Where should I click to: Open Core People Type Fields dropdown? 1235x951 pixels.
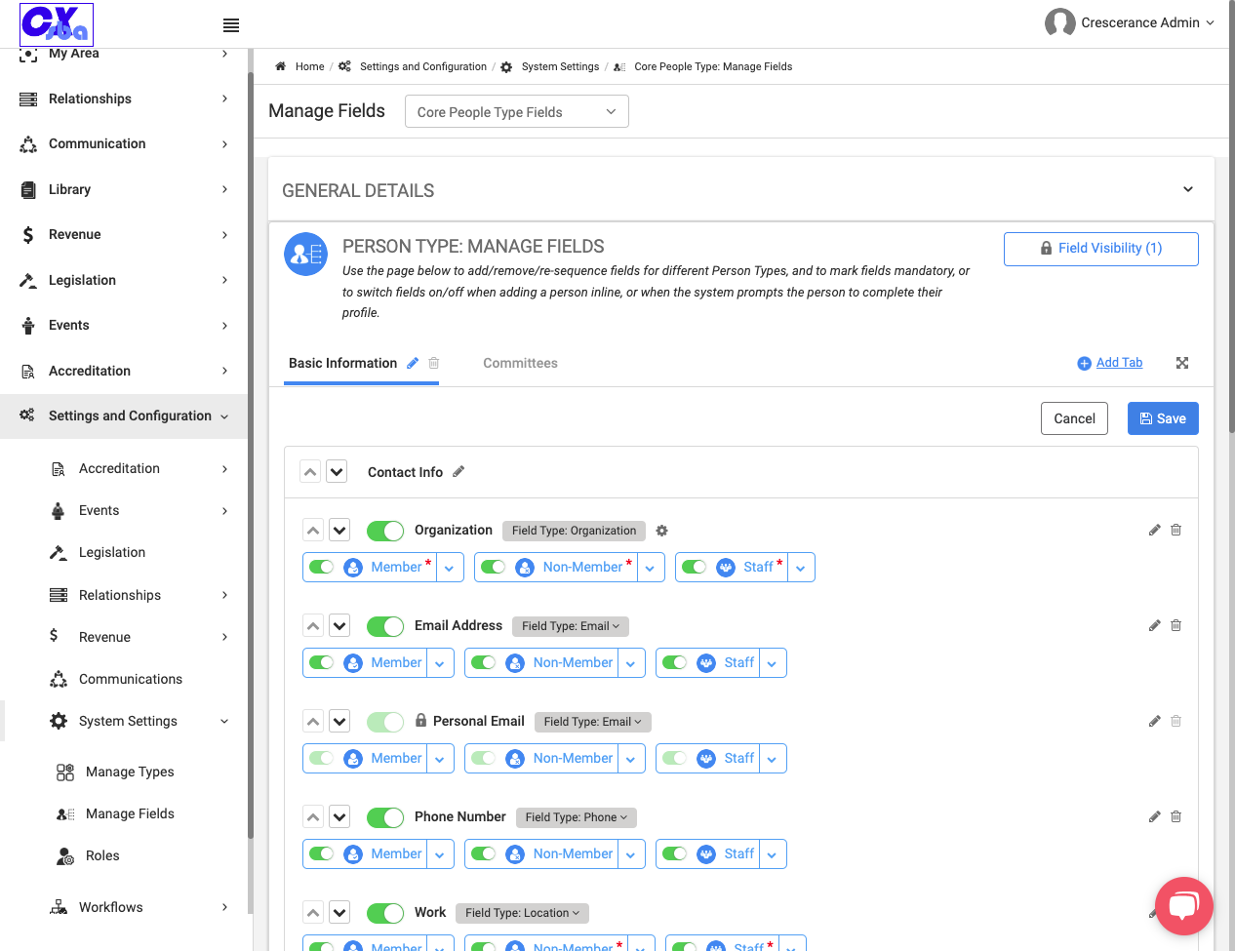click(x=517, y=111)
